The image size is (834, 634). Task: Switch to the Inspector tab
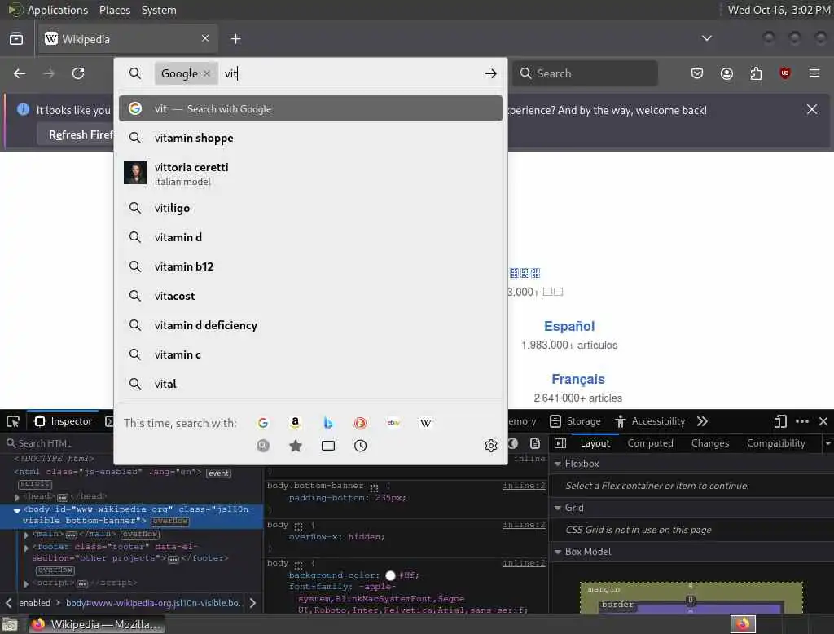coord(64,421)
